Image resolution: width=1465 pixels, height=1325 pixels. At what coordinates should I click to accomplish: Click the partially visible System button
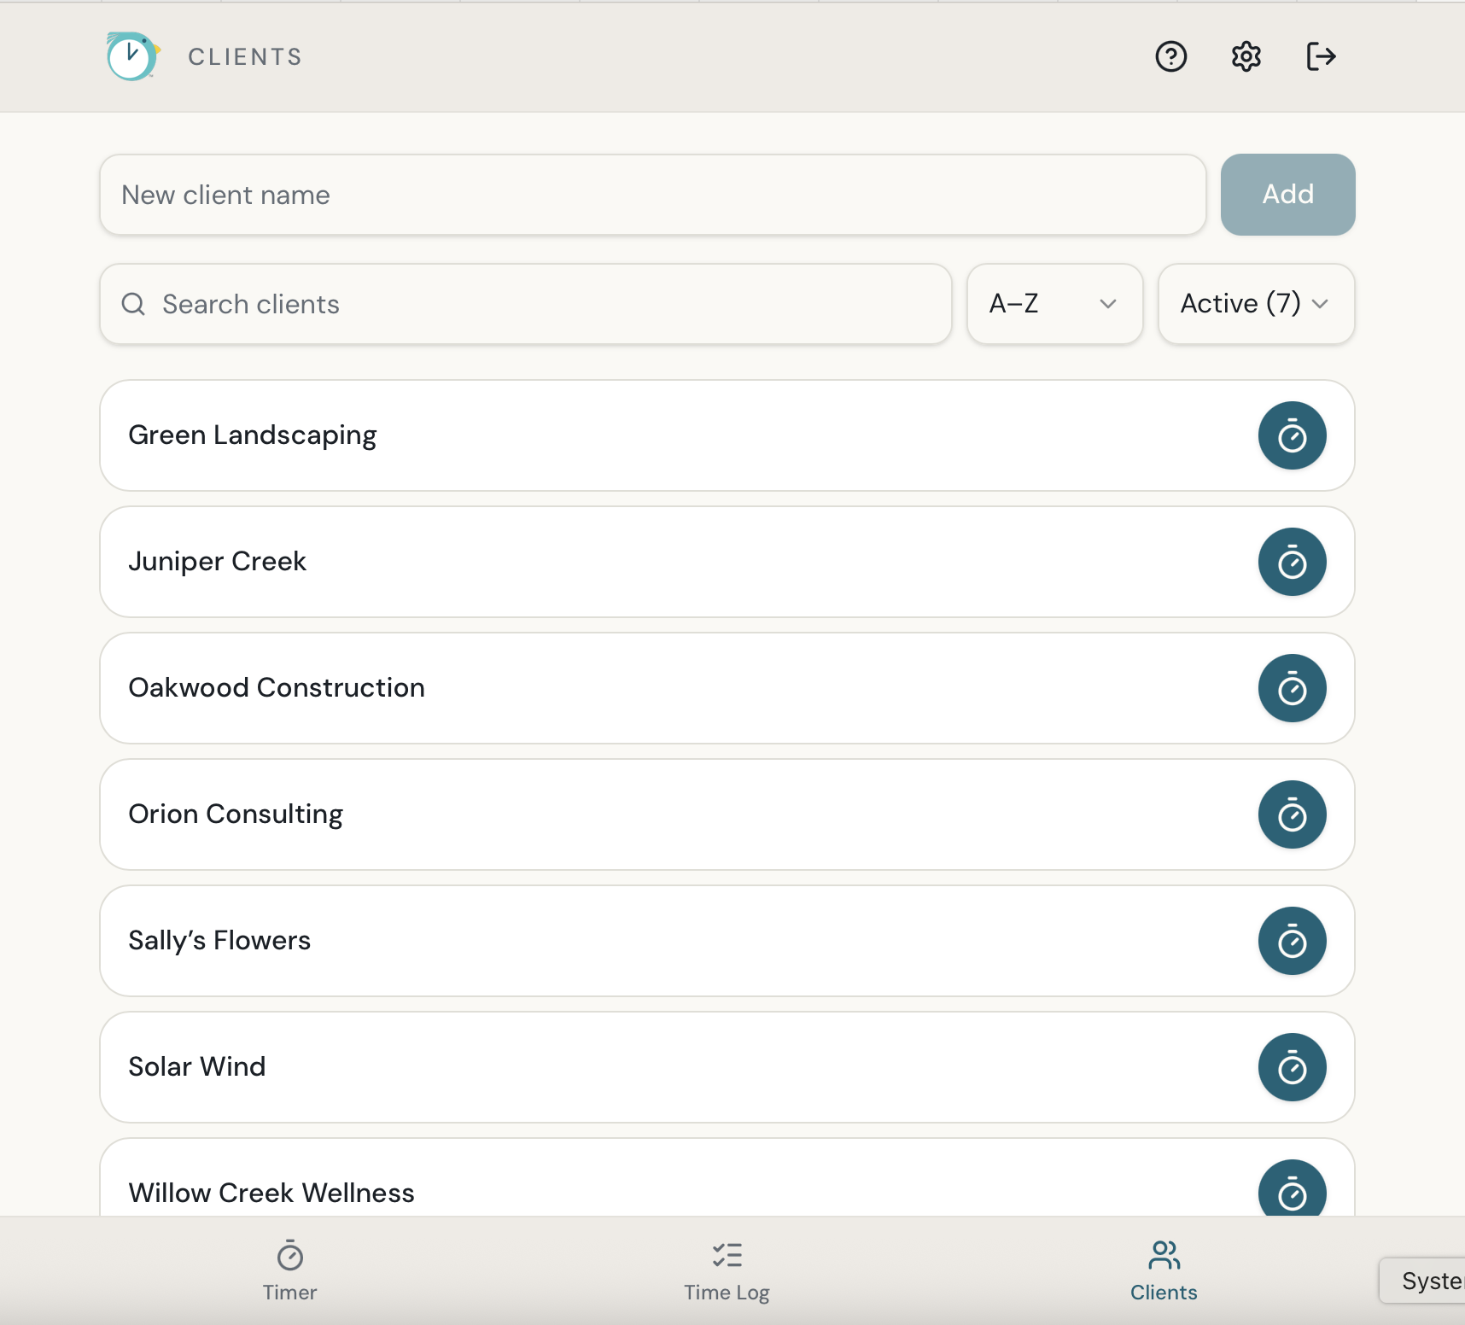click(1423, 1281)
